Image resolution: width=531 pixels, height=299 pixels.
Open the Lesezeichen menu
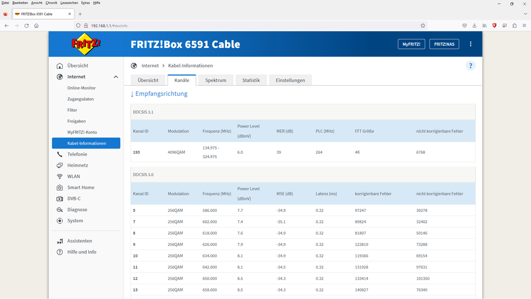[x=69, y=3]
